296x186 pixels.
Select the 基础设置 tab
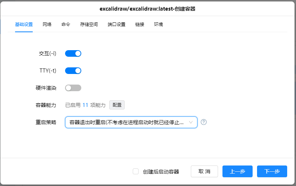[x=24, y=25]
